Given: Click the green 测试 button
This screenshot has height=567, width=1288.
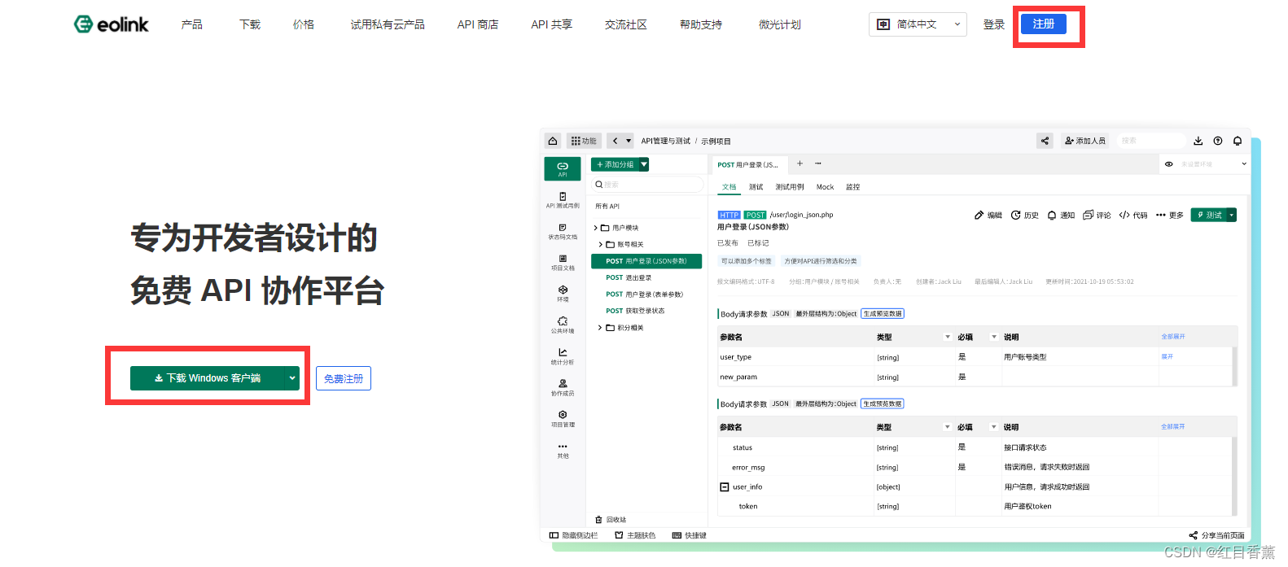Looking at the screenshot, I should (x=1208, y=215).
